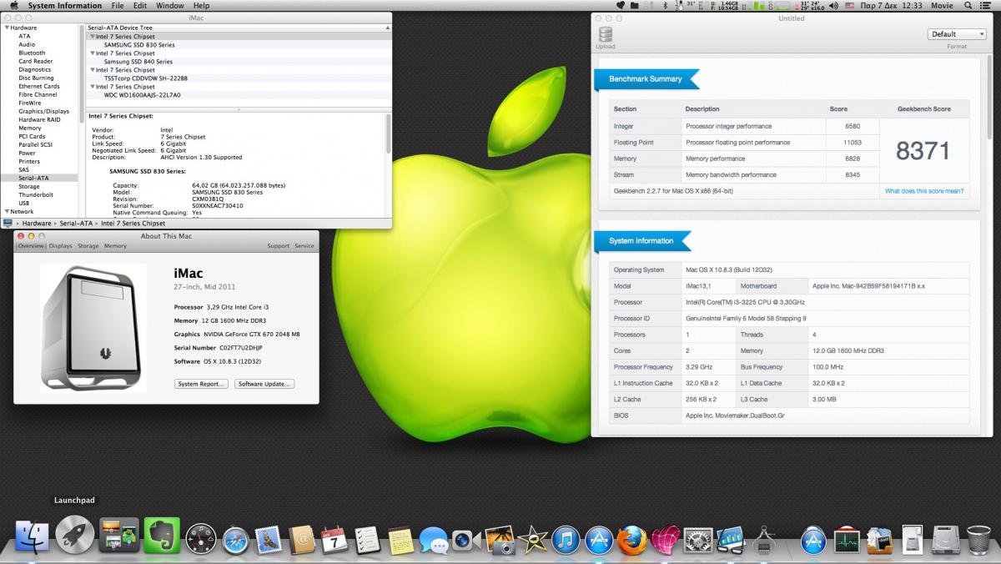
Task: Click the Movie user name in menu bar
Action: pyautogui.click(x=942, y=5)
